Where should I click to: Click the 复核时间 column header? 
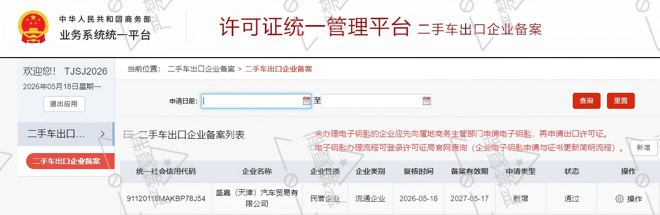point(418,171)
